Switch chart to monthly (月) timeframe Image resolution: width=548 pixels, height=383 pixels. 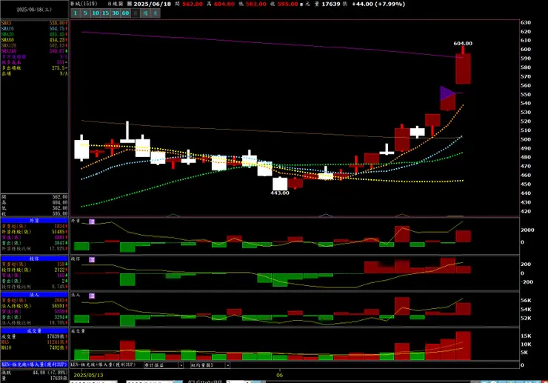pyautogui.click(x=156, y=13)
